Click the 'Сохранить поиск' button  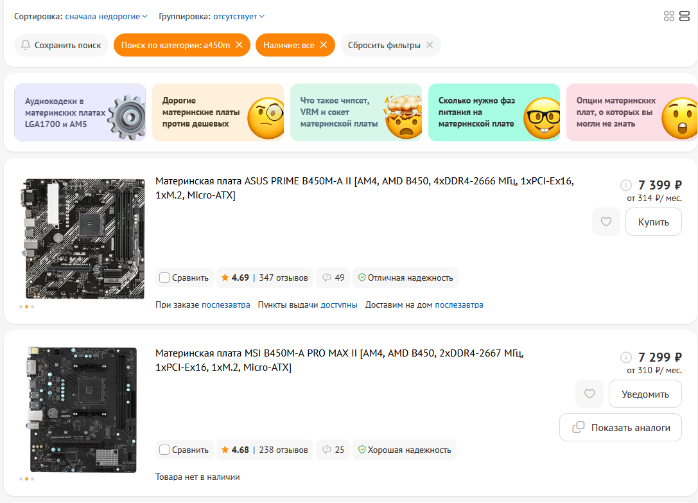pyautogui.click(x=62, y=45)
